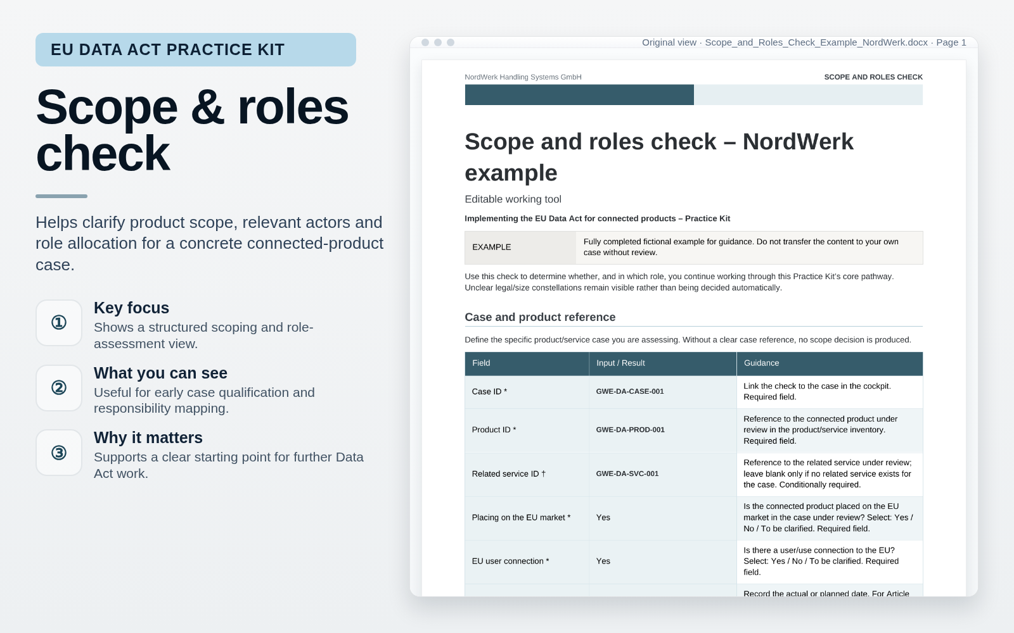Click the circled number 1 icon
1014x633 pixels.
59,323
